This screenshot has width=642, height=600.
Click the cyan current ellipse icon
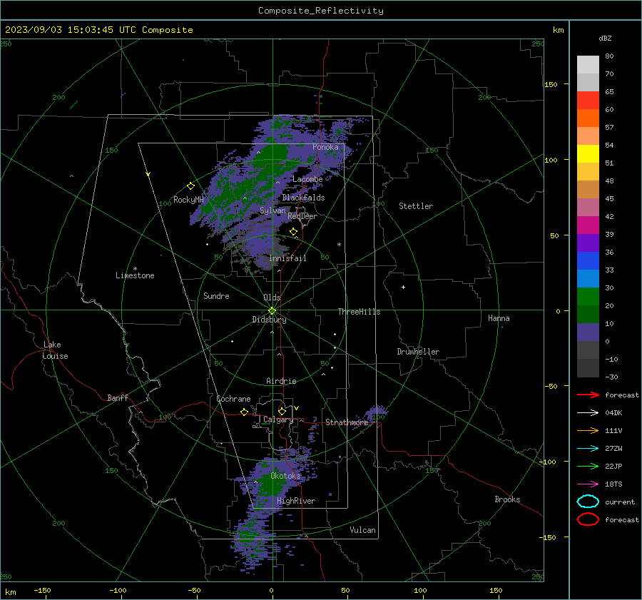pyautogui.click(x=588, y=502)
